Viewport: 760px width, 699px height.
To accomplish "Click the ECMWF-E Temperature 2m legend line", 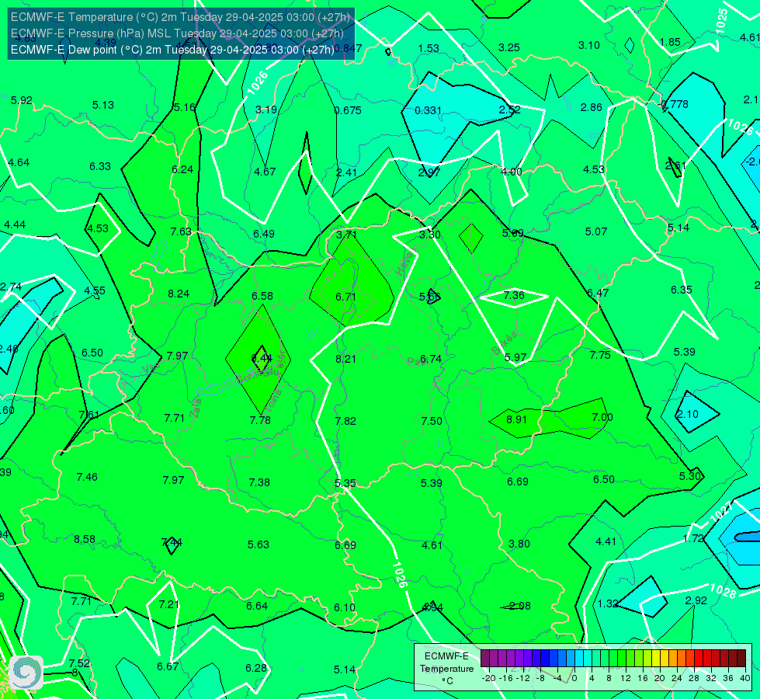I will pos(180,17).
